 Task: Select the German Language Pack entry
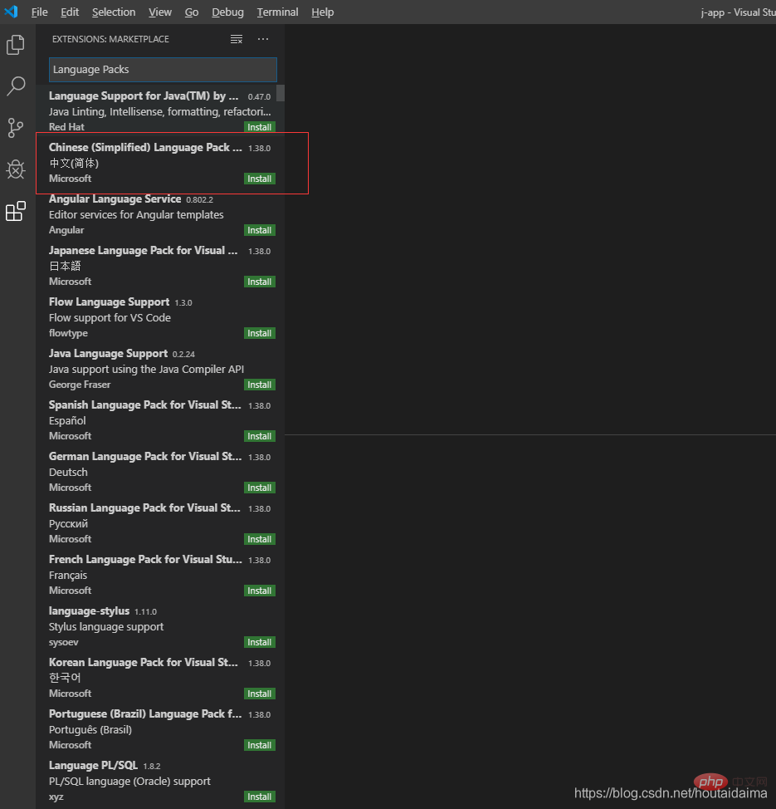tap(145, 471)
